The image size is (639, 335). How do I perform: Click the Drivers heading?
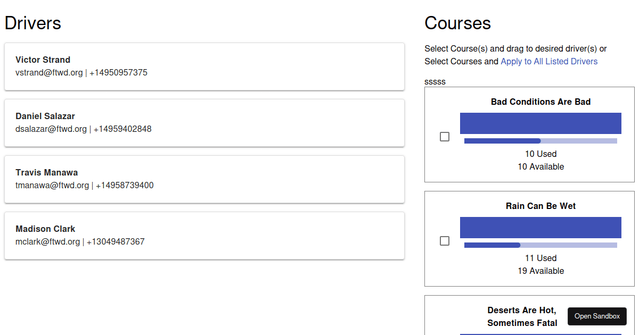pyautogui.click(x=33, y=23)
